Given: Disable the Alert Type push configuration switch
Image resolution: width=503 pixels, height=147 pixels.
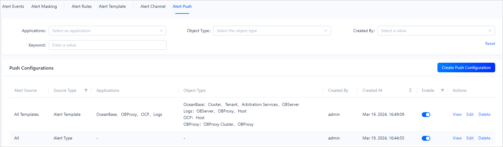Looking at the screenshot, I should pos(426,138).
